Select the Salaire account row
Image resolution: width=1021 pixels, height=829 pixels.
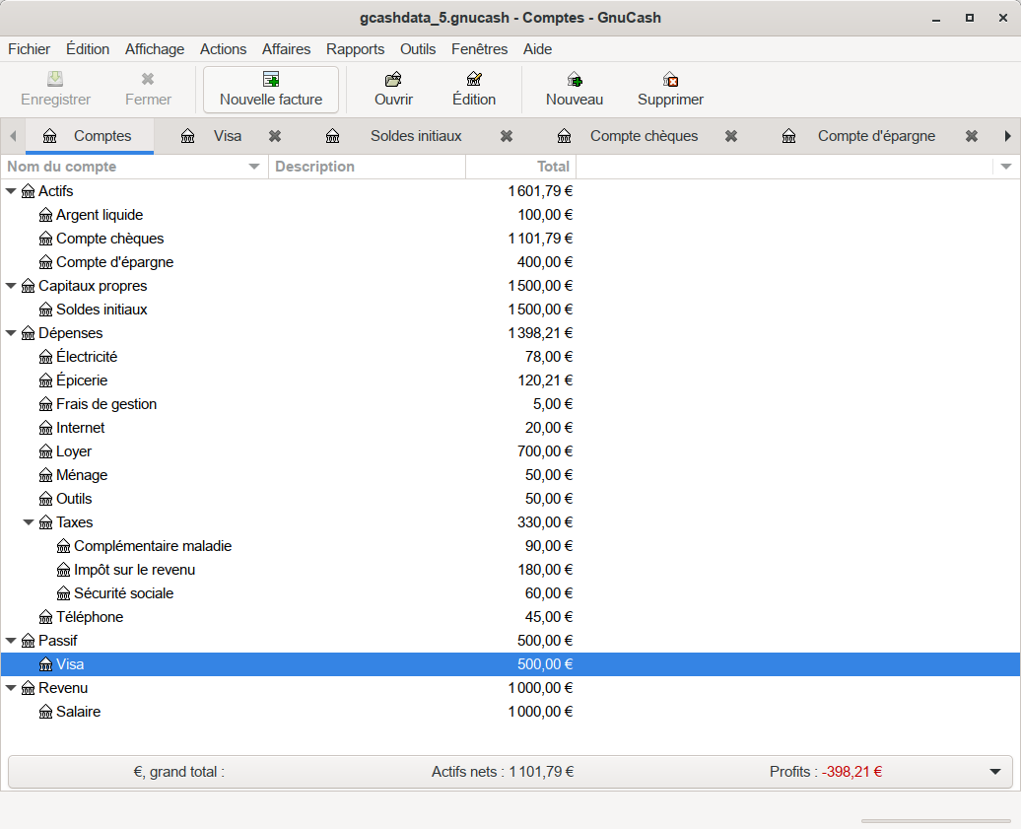pyautogui.click(x=78, y=712)
